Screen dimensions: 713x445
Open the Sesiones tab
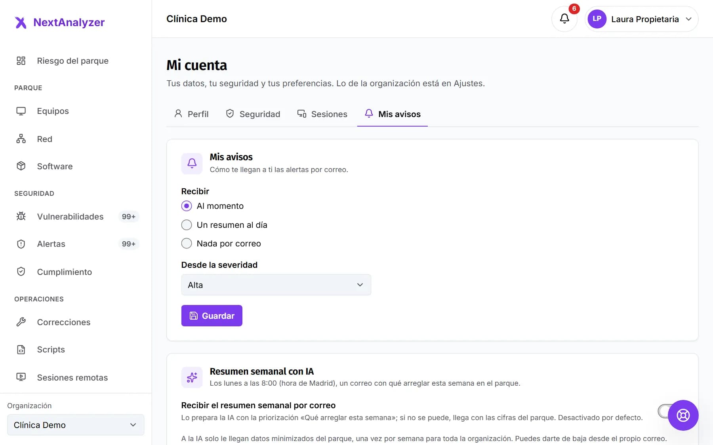pos(322,114)
